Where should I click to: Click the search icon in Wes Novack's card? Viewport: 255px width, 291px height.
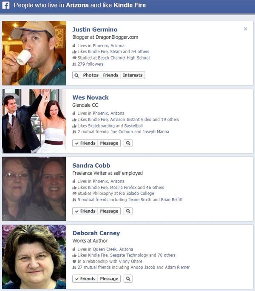click(x=128, y=143)
